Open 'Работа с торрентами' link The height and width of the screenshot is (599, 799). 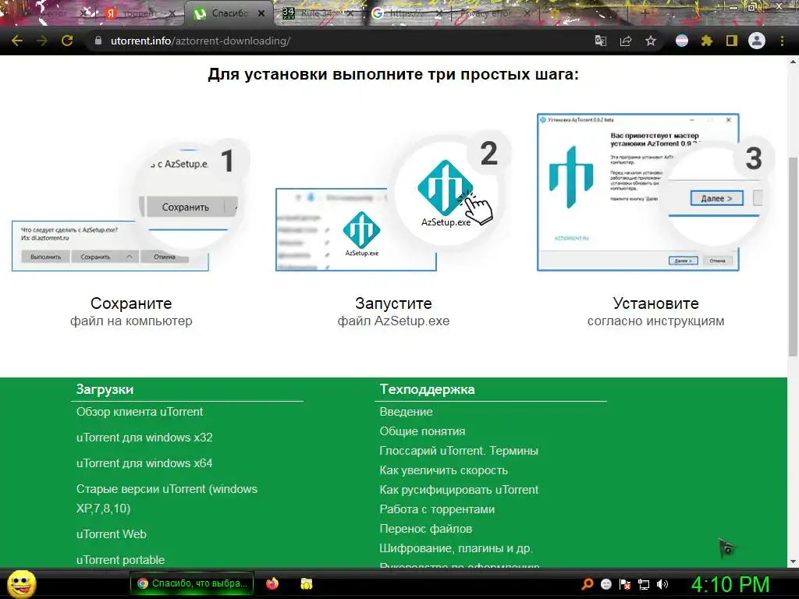click(437, 509)
